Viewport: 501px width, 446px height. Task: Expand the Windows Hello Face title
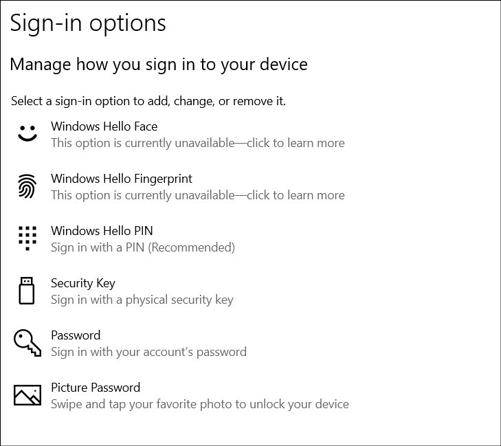[104, 126]
